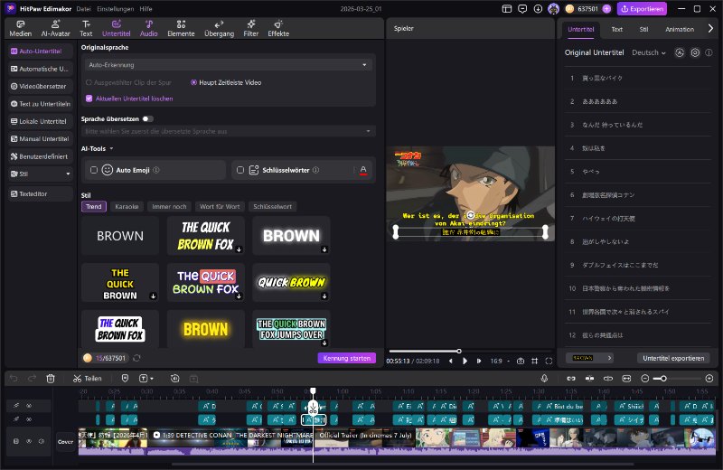The width and height of the screenshot is (723, 470).
Task: Open subtitle settings gear beside Deutsch
Action: point(695,52)
